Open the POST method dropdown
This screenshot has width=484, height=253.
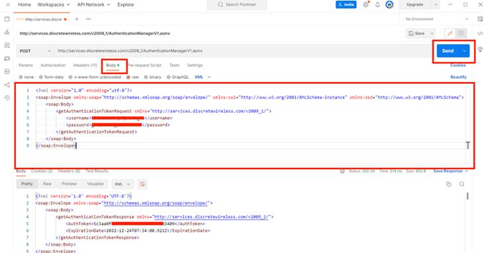[x=35, y=51]
